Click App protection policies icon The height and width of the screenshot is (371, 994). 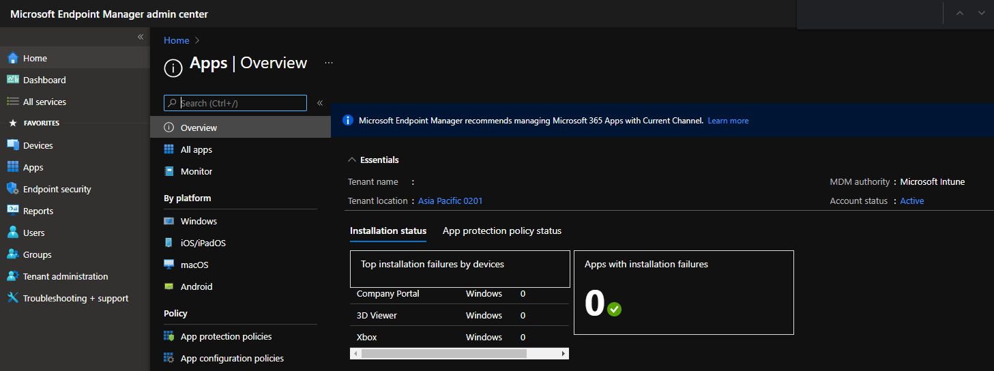click(x=169, y=336)
